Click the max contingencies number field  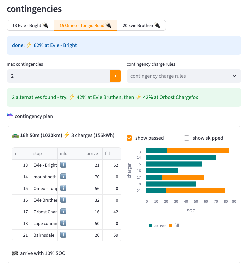tap(53, 76)
